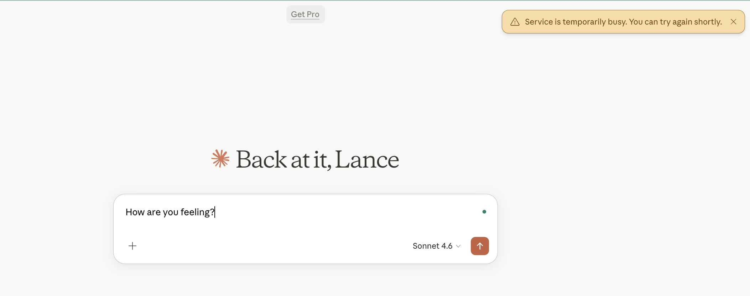Image resolution: width=750 pixels, height=296 pixels.
Task: Click the green dot in the prompt box
Action: tap(484, 212)
